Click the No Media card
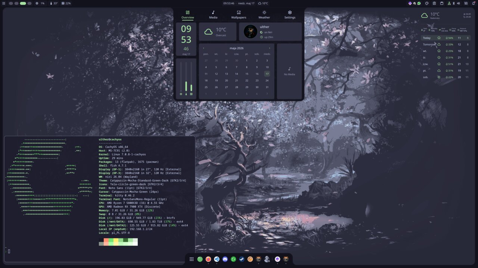This screenshot has width=478, height=268. coord(289,71)
